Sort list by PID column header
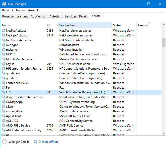 [x=49, y=25]
